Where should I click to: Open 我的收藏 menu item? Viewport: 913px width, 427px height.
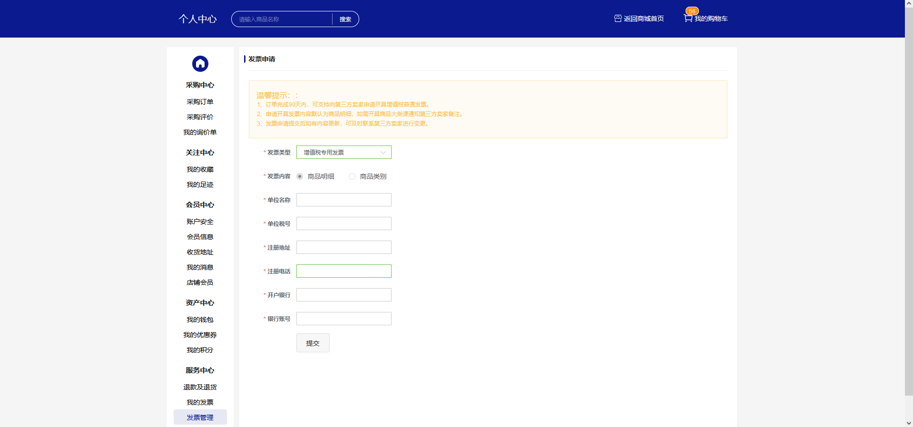pyautogui.click(x=200, y=169)
